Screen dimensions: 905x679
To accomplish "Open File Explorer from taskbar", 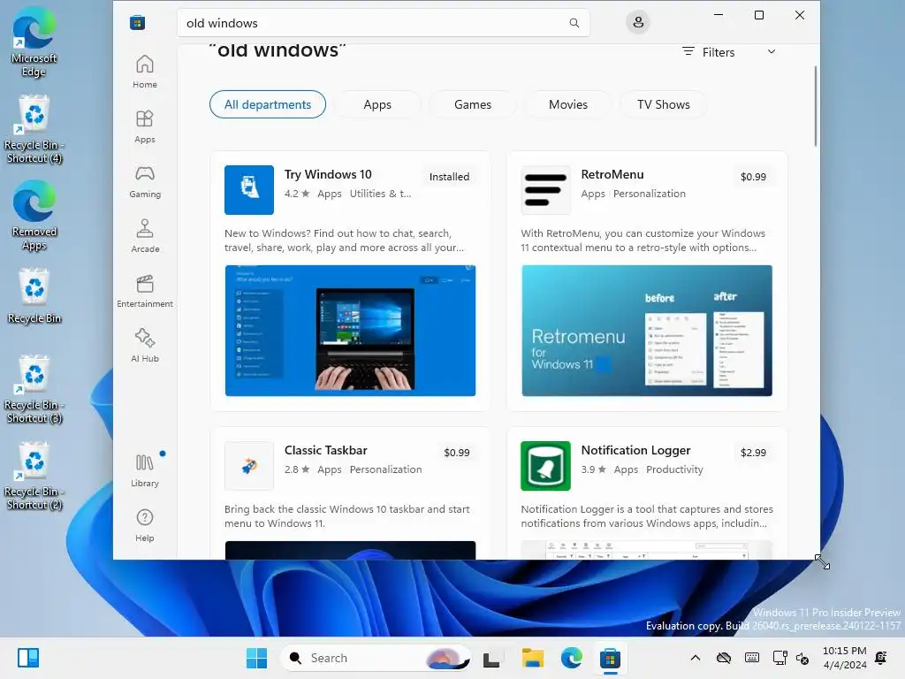I will click(532, 658).
